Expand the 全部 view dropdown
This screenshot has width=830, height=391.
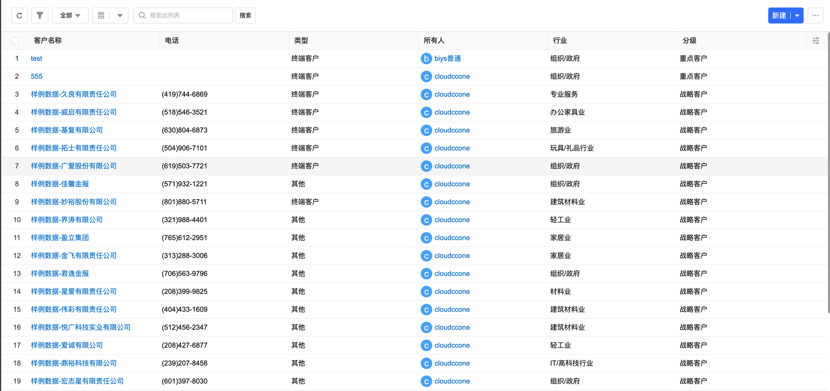click(x=70, y=16)
